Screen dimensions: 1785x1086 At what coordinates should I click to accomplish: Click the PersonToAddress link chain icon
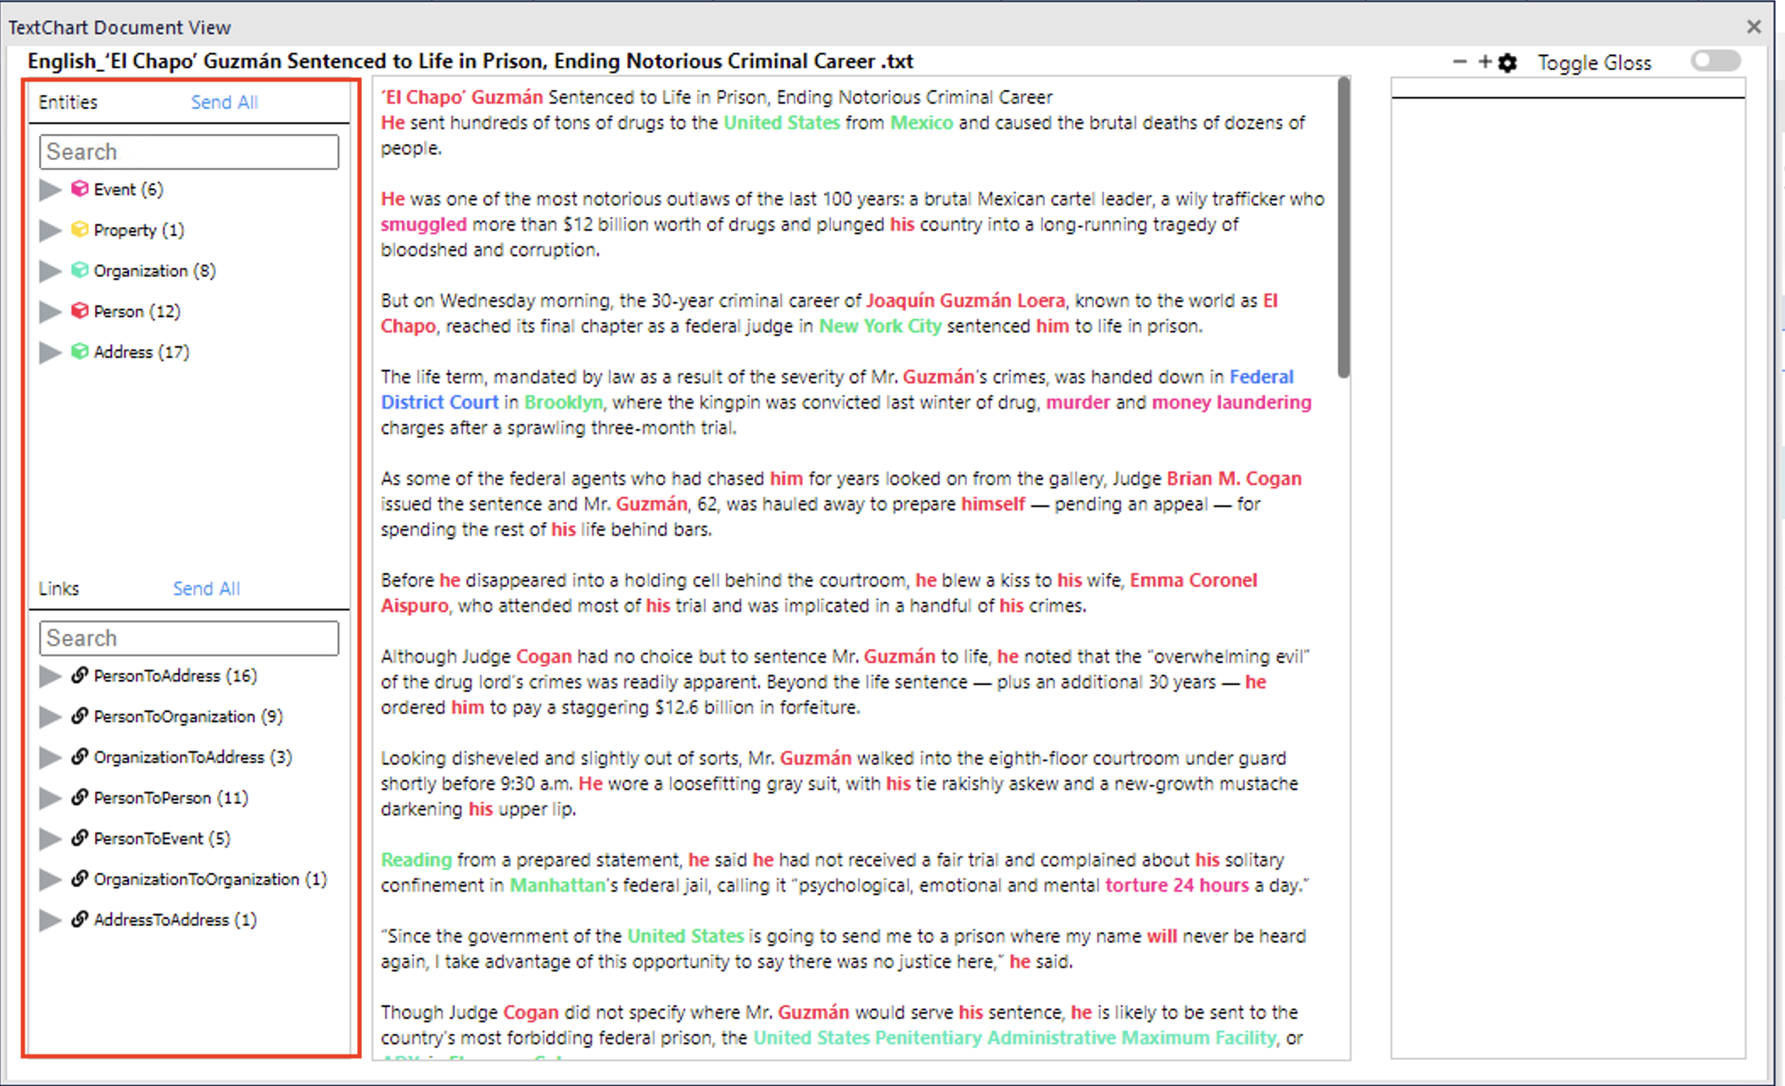pyautogui.click(x=79, y=676)
